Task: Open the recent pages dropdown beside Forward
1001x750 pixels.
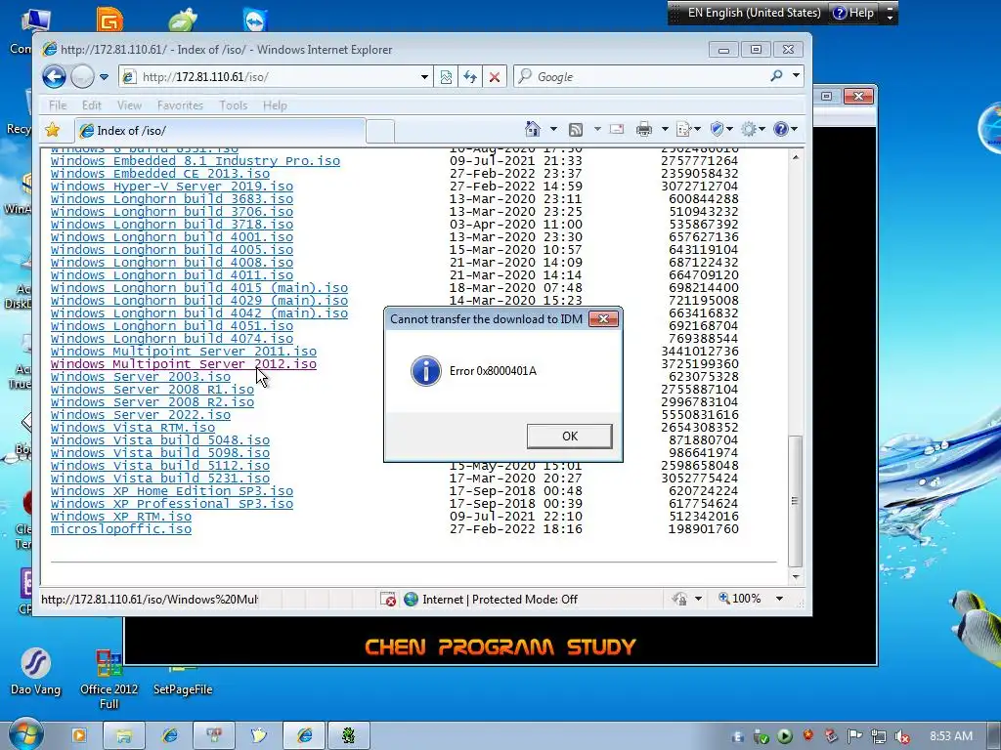Action: tap(104, 77)
